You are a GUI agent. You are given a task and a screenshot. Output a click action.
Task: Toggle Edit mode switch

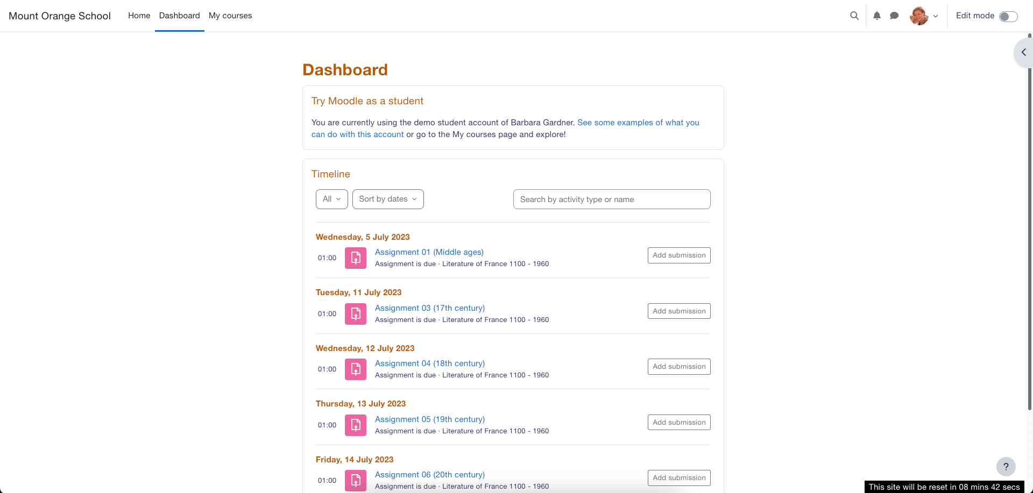click(1008, 16)
